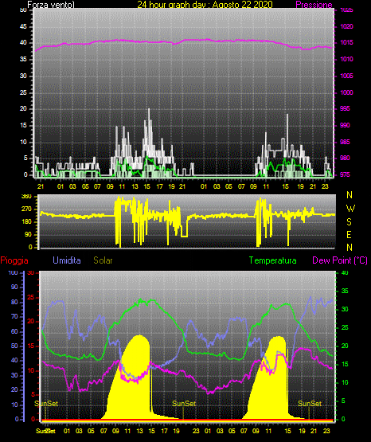This screenshot has width=371, height=442.
Task: Click the '1015' pressure axis value
Action: [x=346, y=42]
